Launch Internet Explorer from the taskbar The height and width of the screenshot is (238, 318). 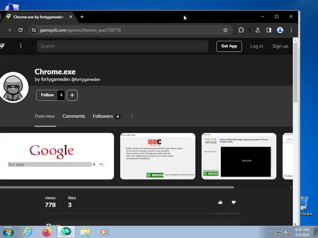pyautogui.click(x=28, y=232)
